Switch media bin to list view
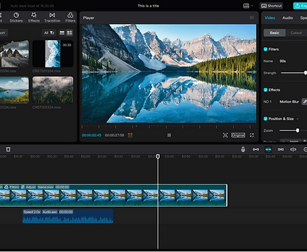The image size is (307, 252). [62, 33]
